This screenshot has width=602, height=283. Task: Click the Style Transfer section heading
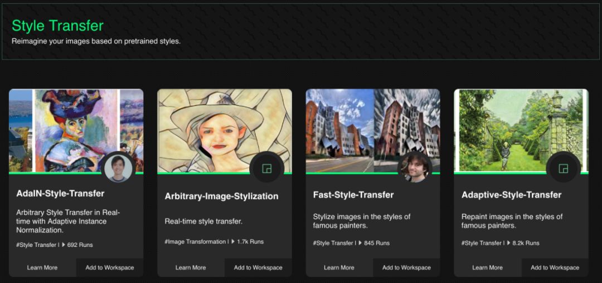[57, 26]
